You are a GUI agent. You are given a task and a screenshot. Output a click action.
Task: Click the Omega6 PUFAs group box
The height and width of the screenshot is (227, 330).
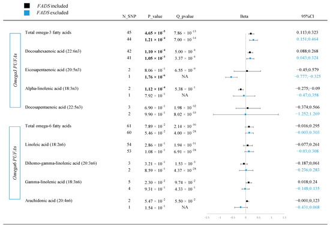click(x=15, y=163)
